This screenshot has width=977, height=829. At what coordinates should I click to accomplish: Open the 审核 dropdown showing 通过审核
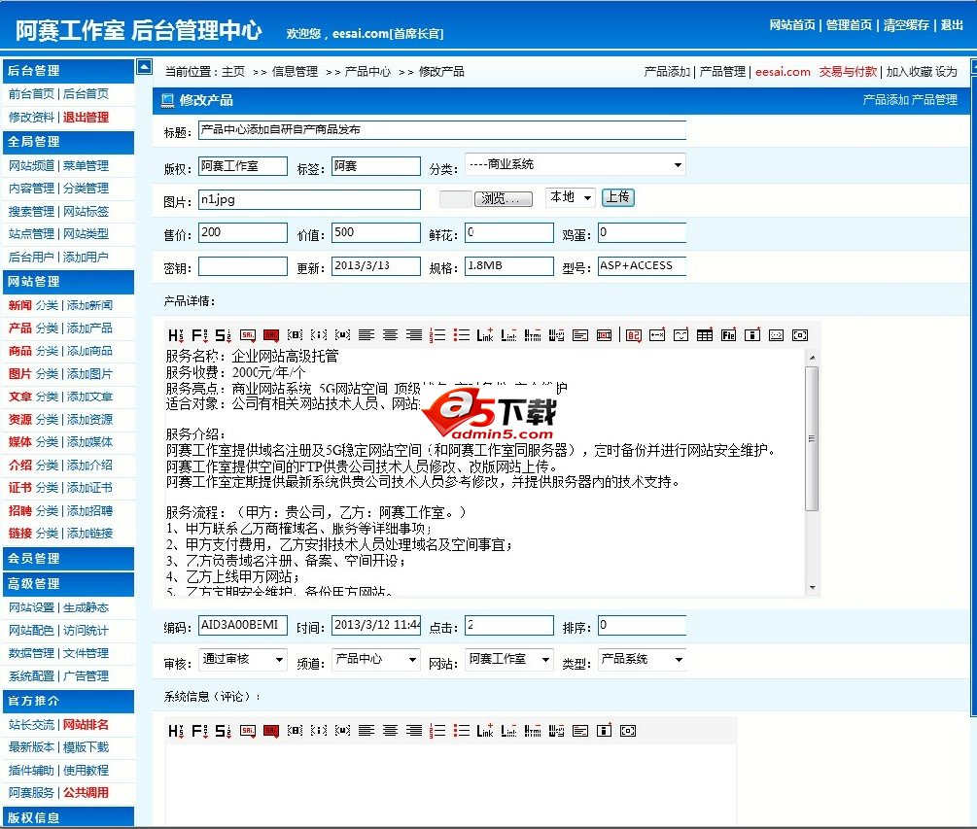[242, 658]
